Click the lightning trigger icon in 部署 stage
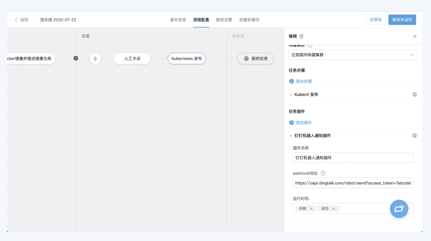431x241 pixels. point(95,58)
